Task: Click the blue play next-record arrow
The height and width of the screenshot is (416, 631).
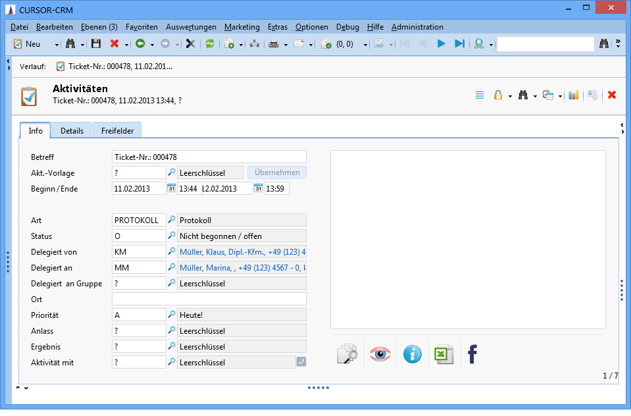Action: [x=442, y=44]
